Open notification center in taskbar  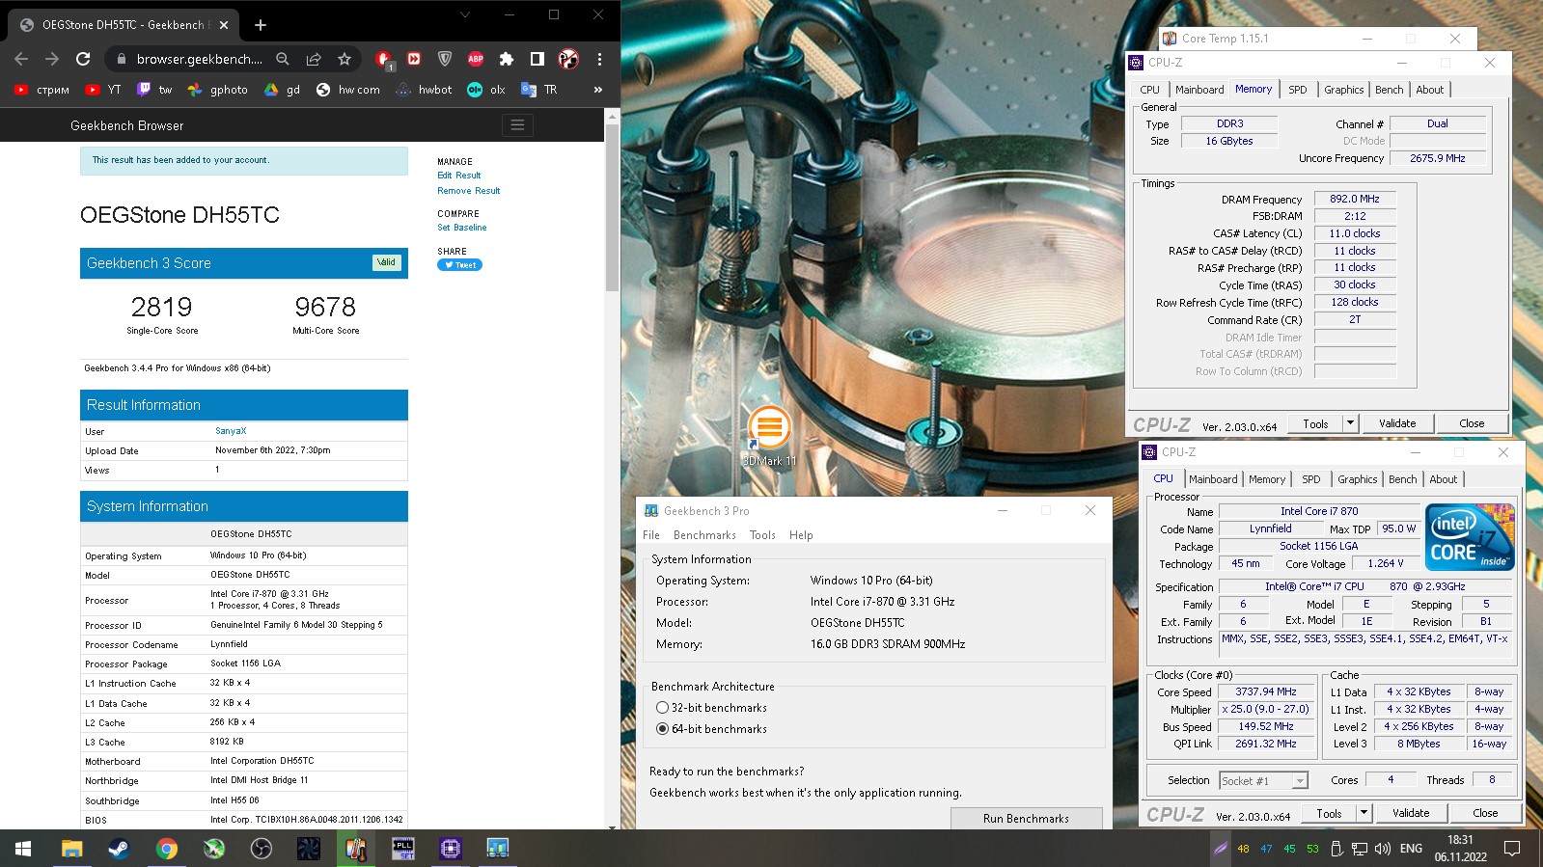1512,849
